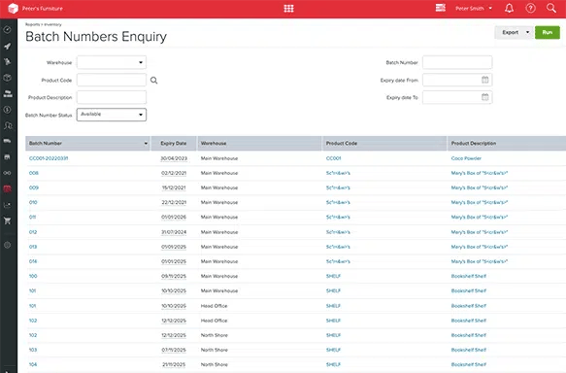Image resolution: width=566 pixels, height=373 pixels.
Task: Open the Warehouse dropdown
Action: pos(112,62)
